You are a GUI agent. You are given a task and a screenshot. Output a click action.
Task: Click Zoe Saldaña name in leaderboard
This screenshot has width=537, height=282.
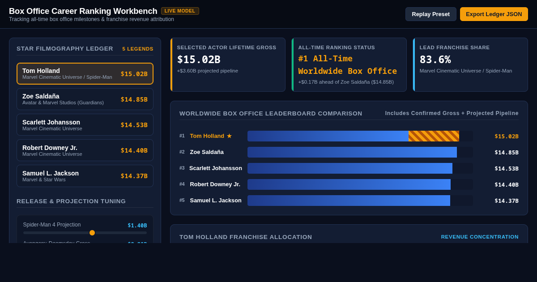[207, 152]
